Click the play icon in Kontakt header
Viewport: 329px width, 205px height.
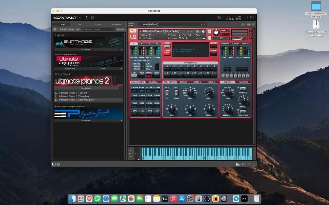pos(87,17)
